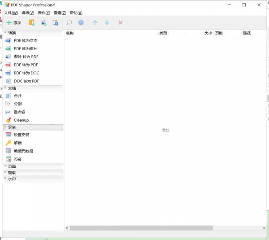
Task: Click the blue info properties icon
Action: pos(81,22)
